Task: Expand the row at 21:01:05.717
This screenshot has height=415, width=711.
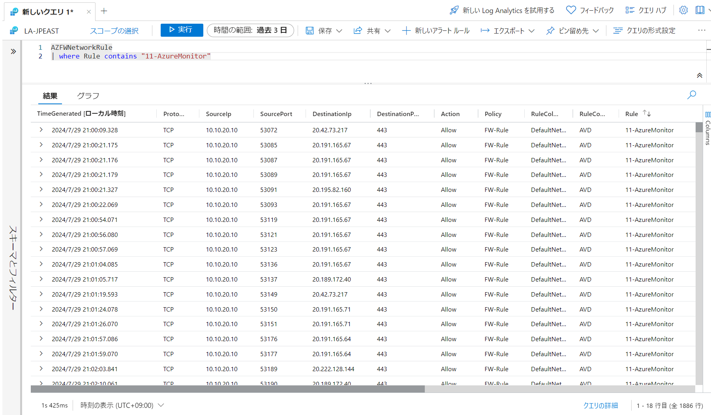Action: pyautogui.click(x=41, y=279)
